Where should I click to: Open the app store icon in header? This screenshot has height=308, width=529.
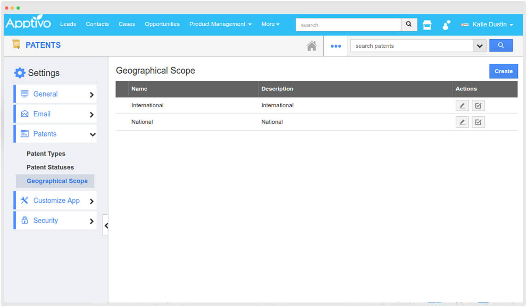pos(427,24)
